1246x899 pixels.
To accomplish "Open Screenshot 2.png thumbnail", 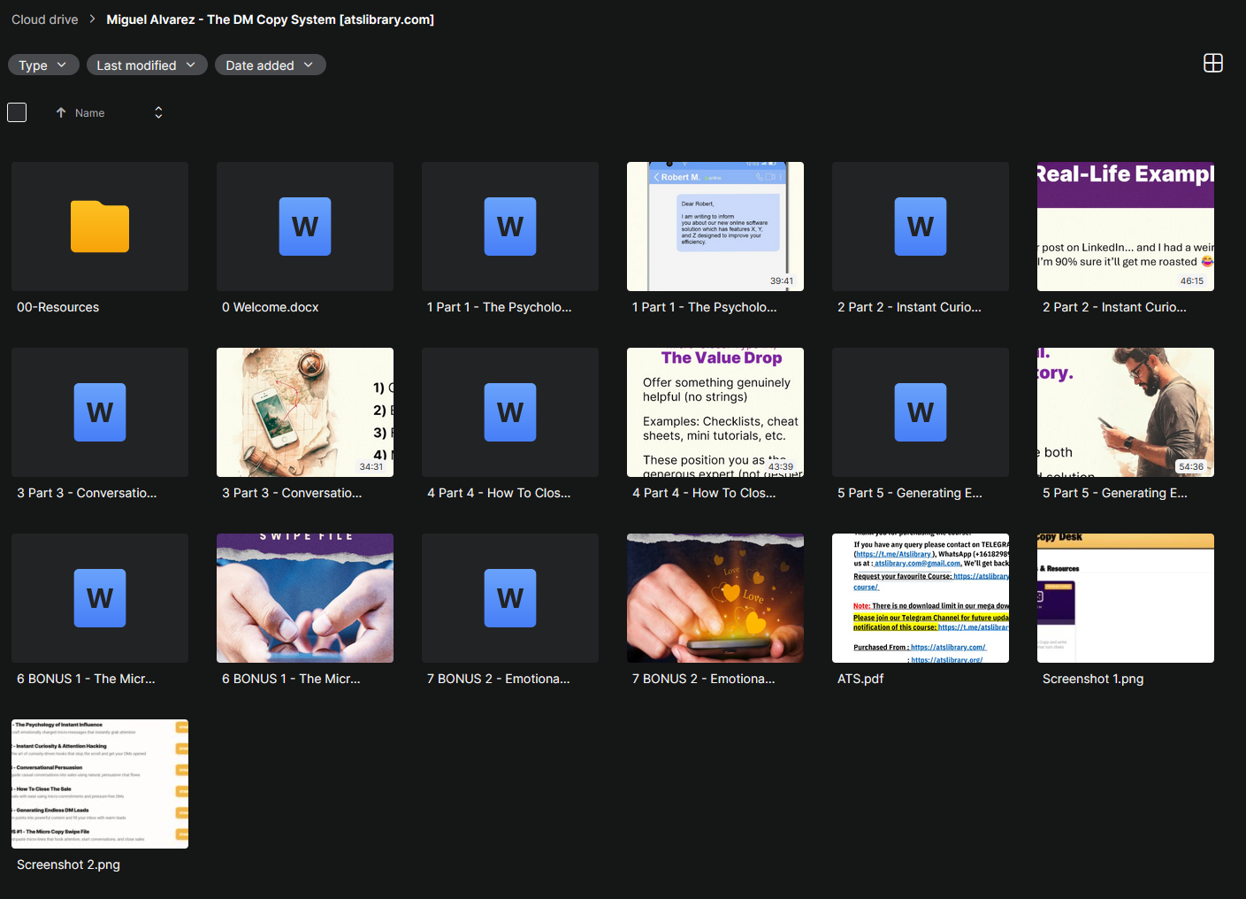I will [100, 784].
